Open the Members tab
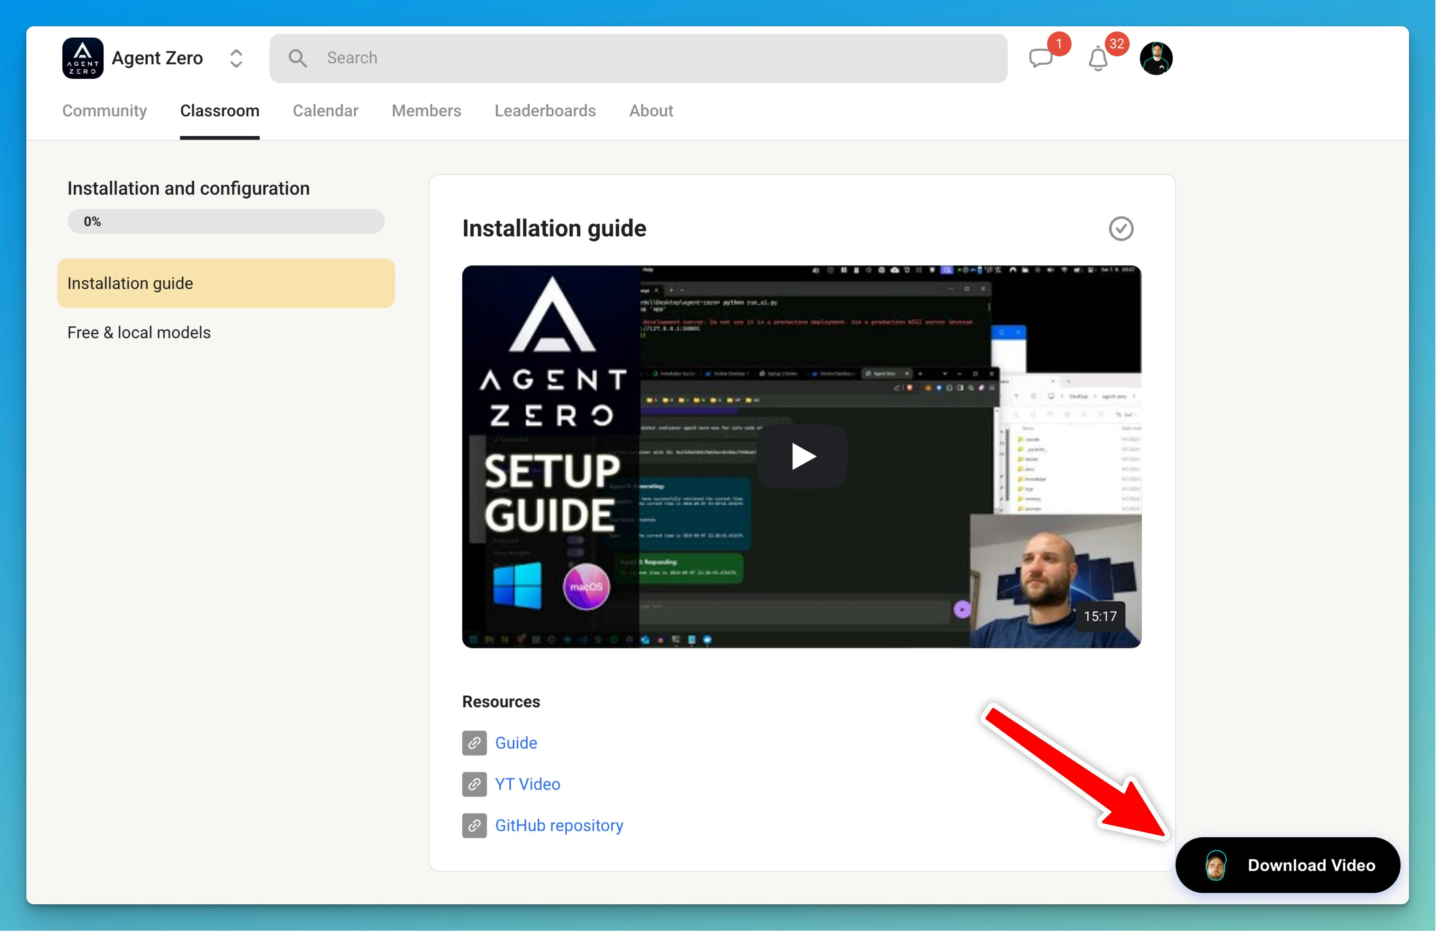Image resolution: width=1436 pixels, height=931 pixels. (x=426, y=110)
